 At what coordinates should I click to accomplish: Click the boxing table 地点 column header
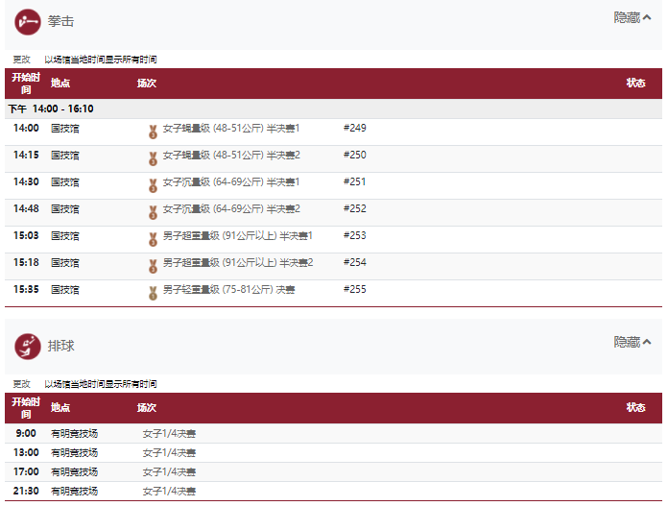click(60, 84)
